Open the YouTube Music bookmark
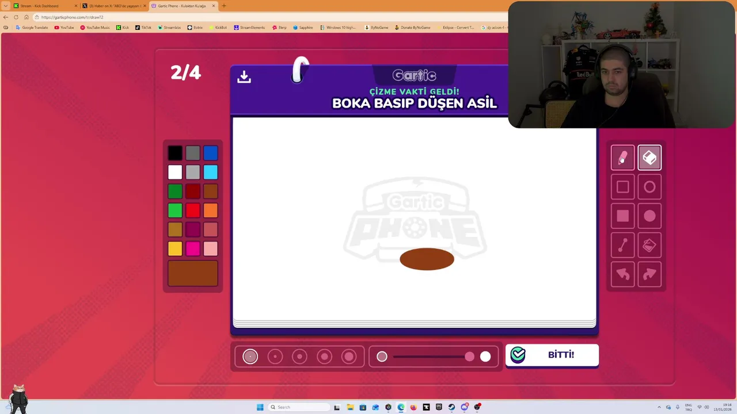Image resolution: width=737 pixels, height=414 pixels. tap(95, 28)
